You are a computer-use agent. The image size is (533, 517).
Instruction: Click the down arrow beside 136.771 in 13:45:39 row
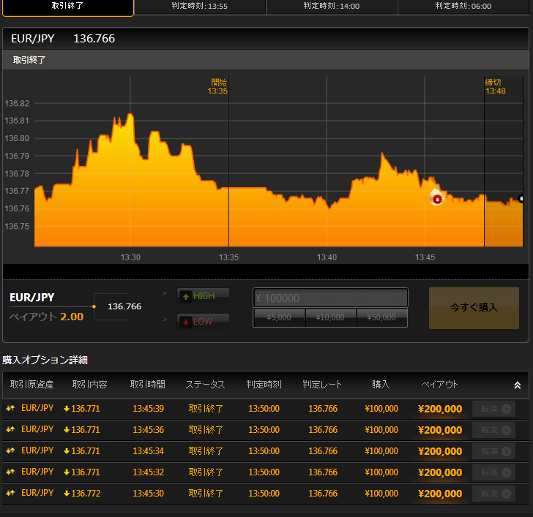[x=67, y=409]
